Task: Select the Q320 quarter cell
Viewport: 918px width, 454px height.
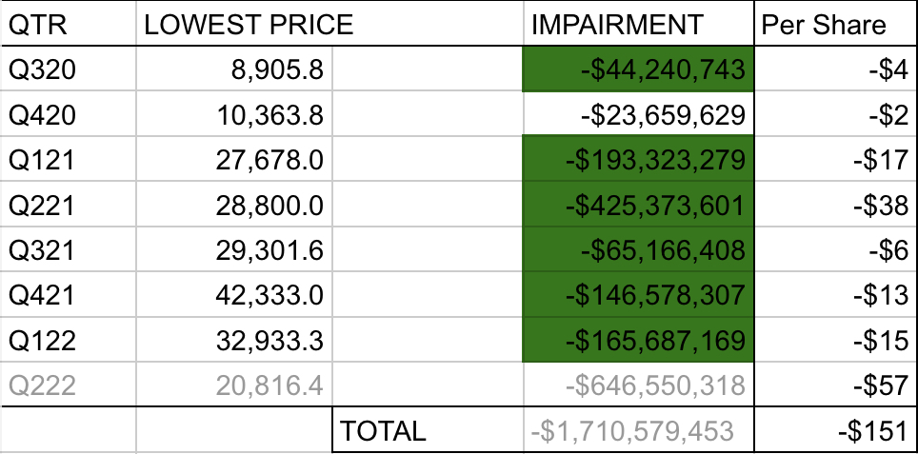Action: [x=69, y=71]
